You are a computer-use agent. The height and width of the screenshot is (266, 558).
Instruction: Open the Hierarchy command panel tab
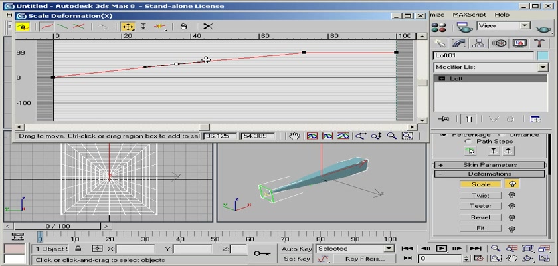point(480,43)
